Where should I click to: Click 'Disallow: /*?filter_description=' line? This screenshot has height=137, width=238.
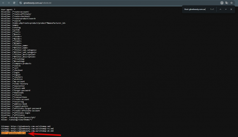tap(18, 54)
